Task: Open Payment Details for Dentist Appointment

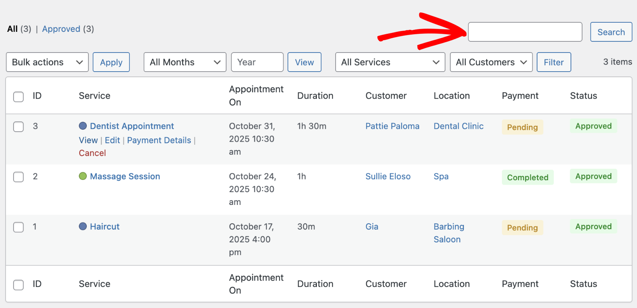Action: [x=159, y=140]
